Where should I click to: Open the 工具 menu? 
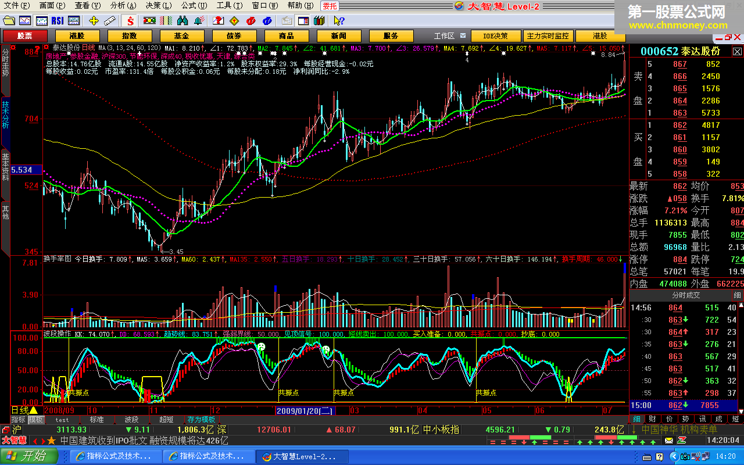click(228, 5)
